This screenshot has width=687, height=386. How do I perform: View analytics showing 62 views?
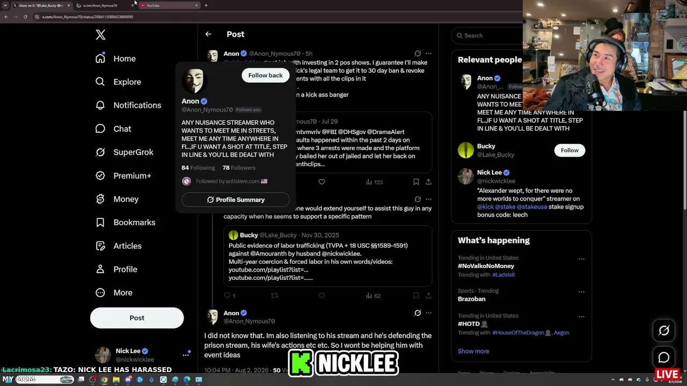click(373, 295)
